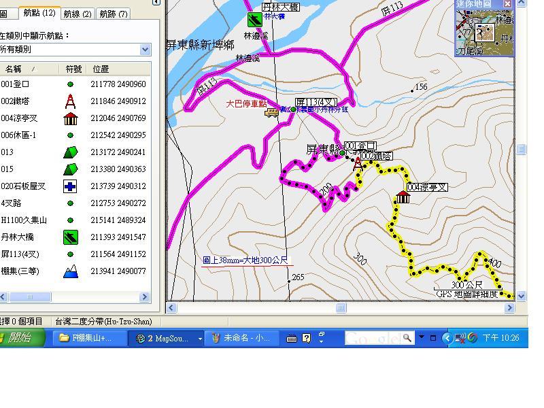
Task: Select the 004涼亭叉 pavilion icon in the list
Action: [71, 118]
